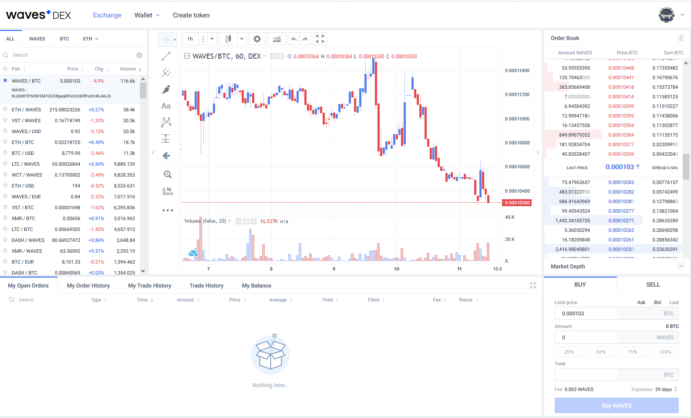Click the Buy WAVES button
This screenshot has height=418, width=691.
coord(617,405)
